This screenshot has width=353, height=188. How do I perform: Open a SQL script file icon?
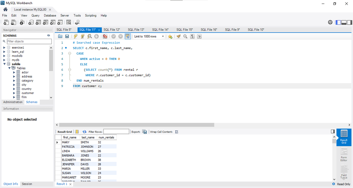click(x=14, y=22)
